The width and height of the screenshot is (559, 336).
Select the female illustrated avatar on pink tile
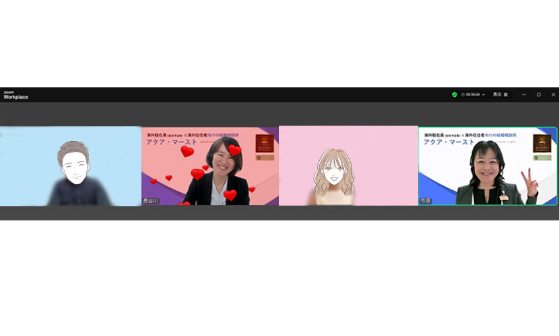(348, 166)
